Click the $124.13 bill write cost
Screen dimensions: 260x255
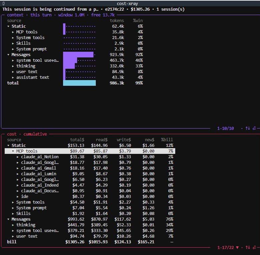coord(123,242)
